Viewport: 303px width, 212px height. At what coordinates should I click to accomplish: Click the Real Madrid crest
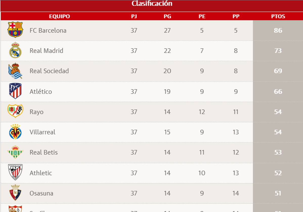point(15,50)
